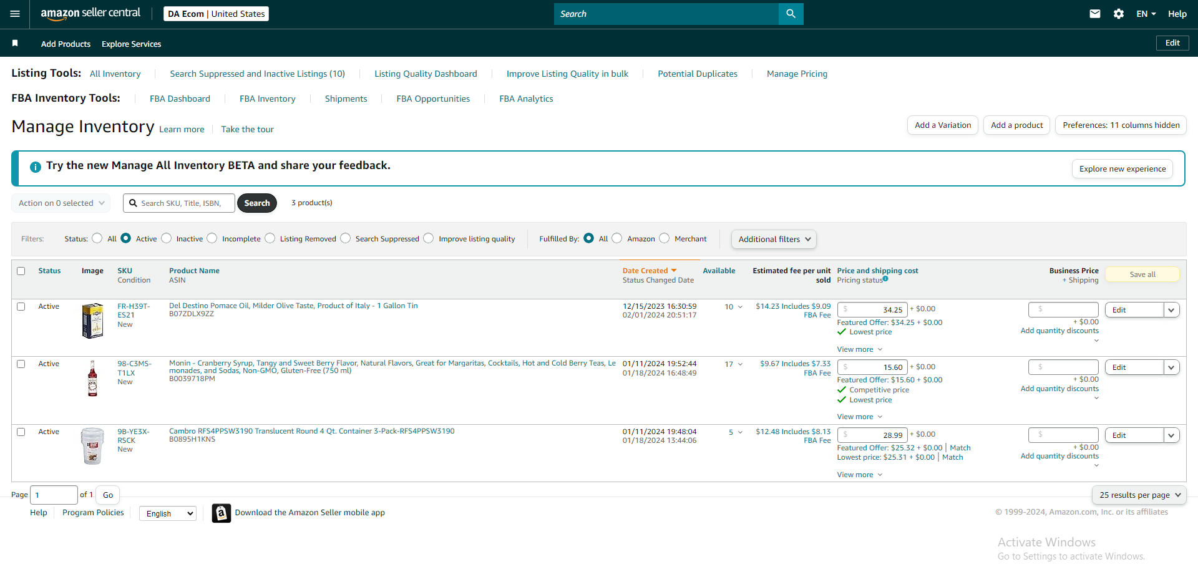1198x567 pixels.
Task: Open the Del Destino Pomace Oil product link
Action: [x=293, y=306]
